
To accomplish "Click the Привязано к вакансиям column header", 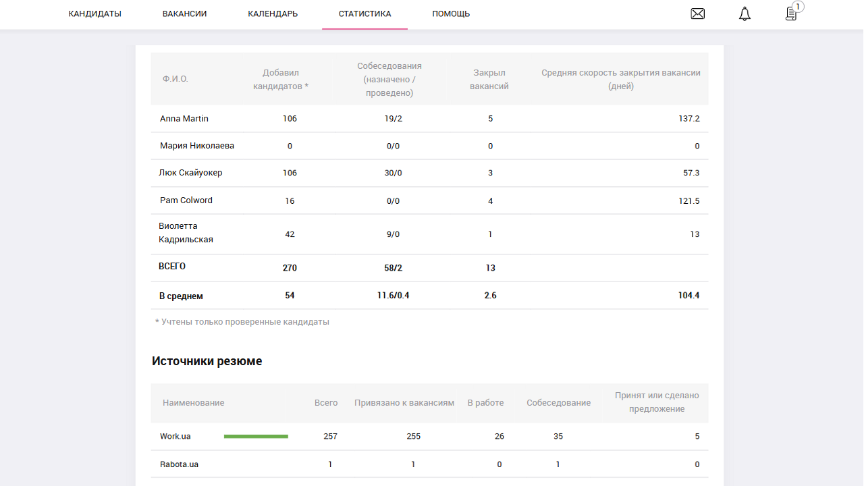I will tap(404, 403).
